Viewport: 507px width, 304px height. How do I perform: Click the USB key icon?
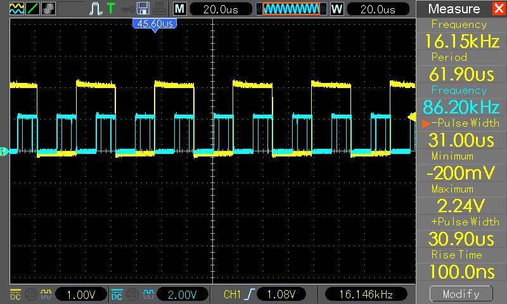pos(128,9)
